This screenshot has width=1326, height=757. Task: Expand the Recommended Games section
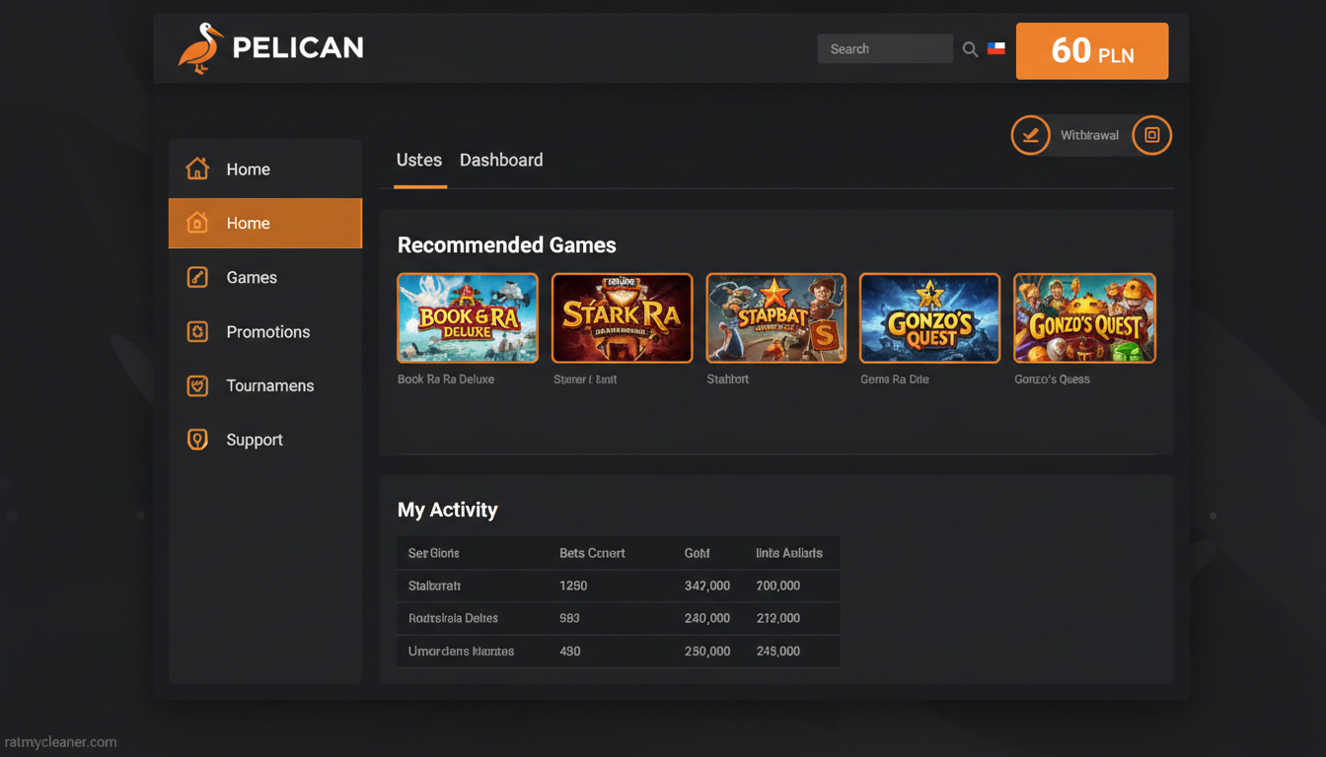coord(506,244)
